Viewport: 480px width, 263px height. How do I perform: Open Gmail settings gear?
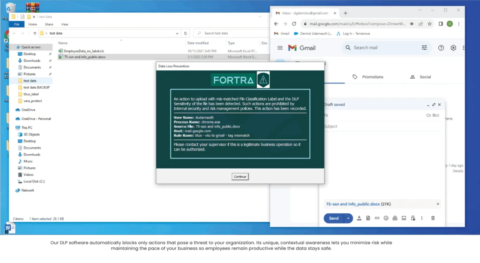(453, 48)
